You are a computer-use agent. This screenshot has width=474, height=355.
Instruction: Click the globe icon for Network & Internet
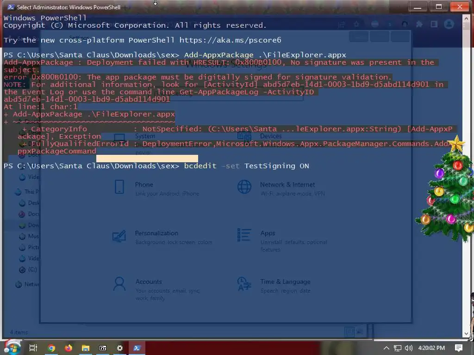pyautogui.click(x=244, y=187)
